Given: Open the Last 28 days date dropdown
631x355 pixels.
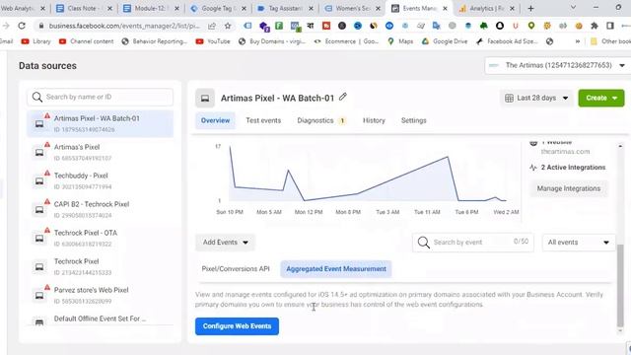Looking at the screenshot, I should [x=536, y=98].
